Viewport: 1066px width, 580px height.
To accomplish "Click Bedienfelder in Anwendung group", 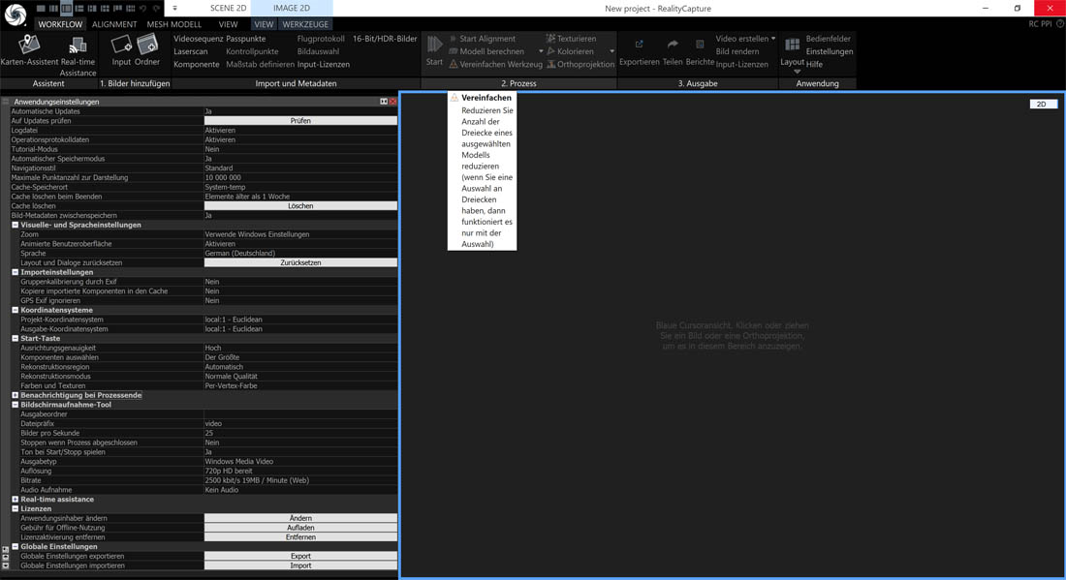I will 828,39.
